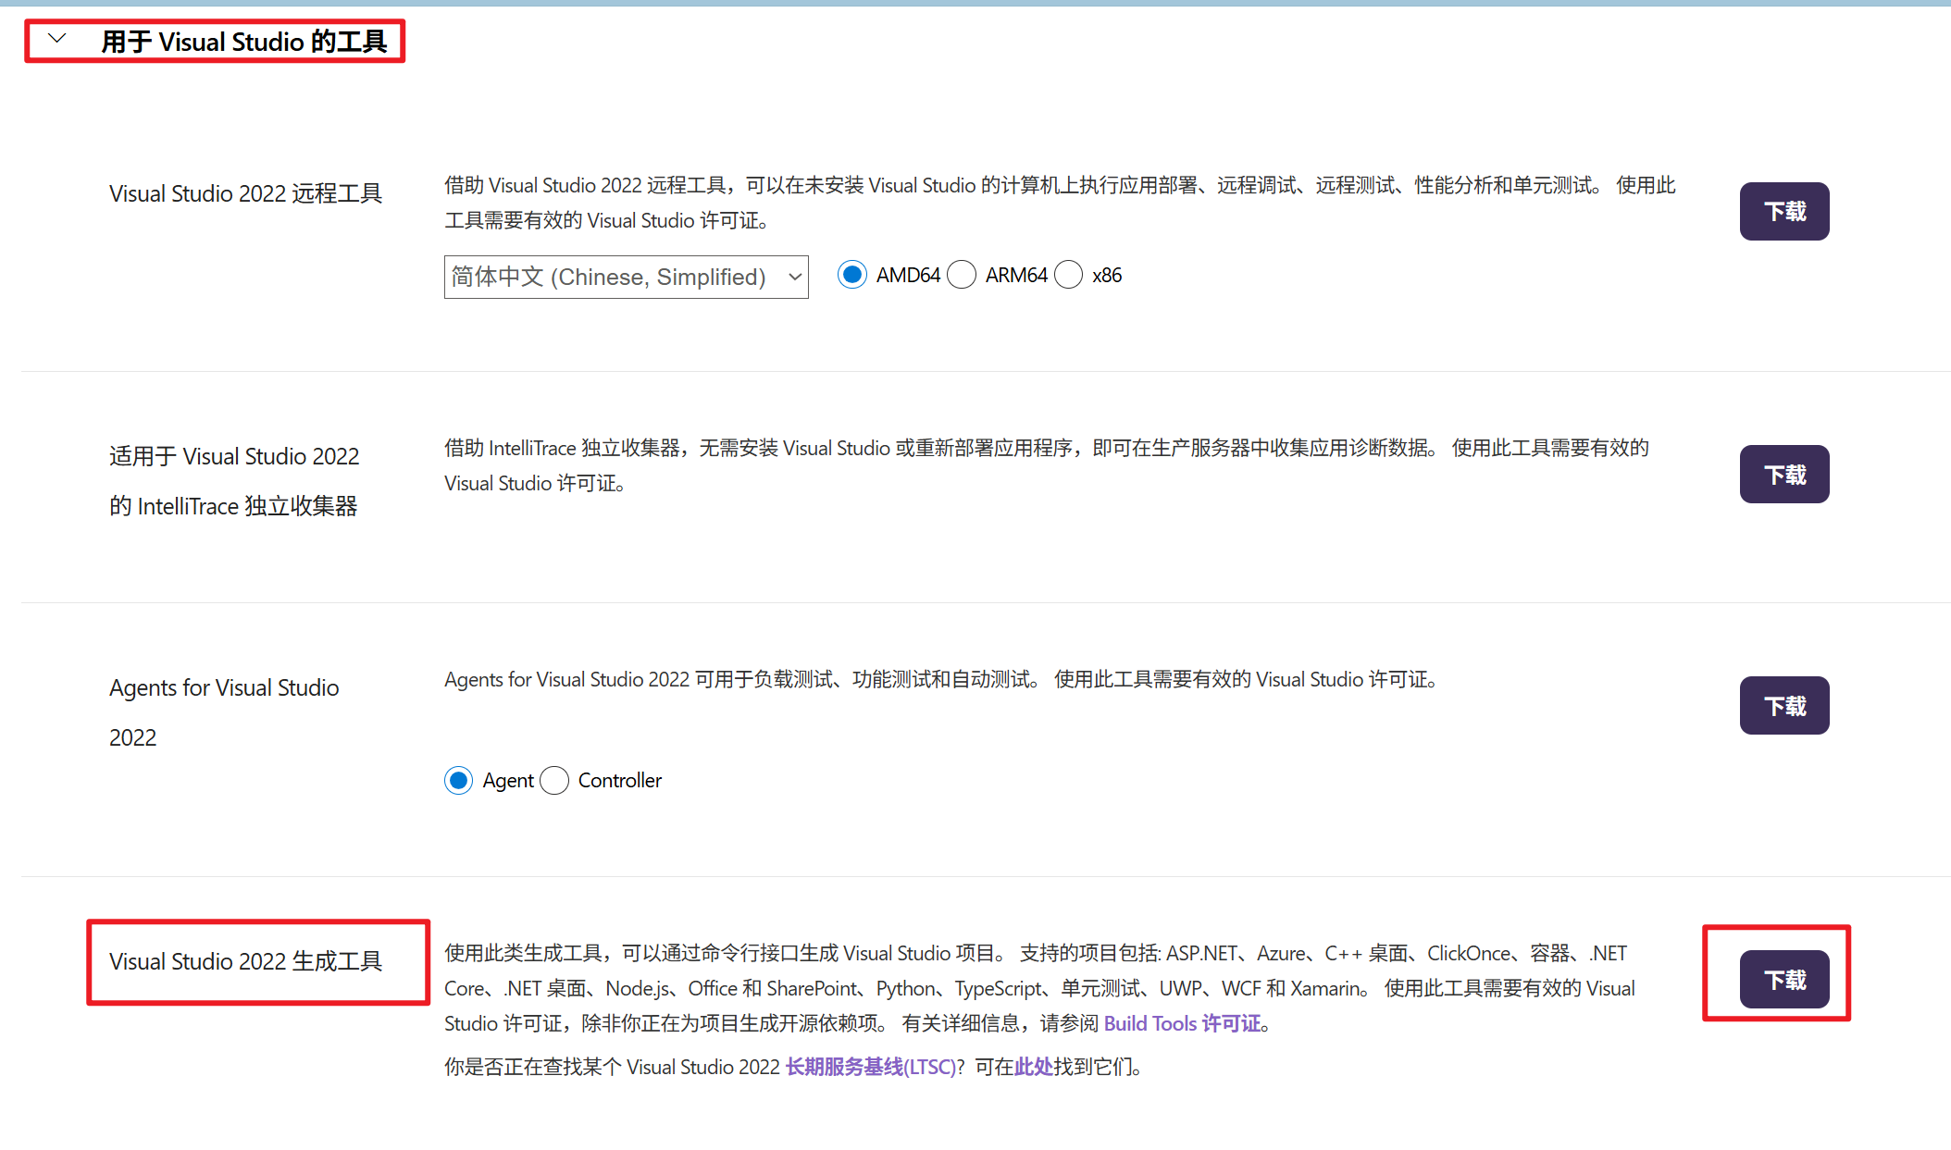
Task: Select the AMD64 architecture radio button
Action: [x=852, y=275]
